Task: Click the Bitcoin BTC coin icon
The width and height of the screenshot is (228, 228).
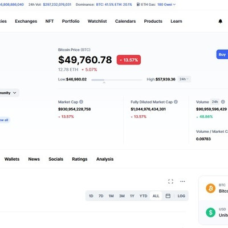Action: 211,188
